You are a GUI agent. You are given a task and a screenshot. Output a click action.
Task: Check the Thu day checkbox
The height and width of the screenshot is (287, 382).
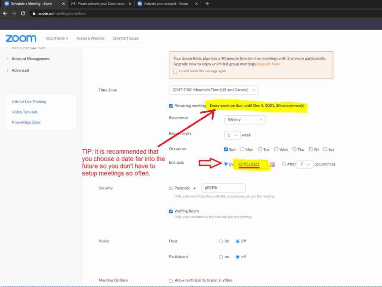coord(294,149)
